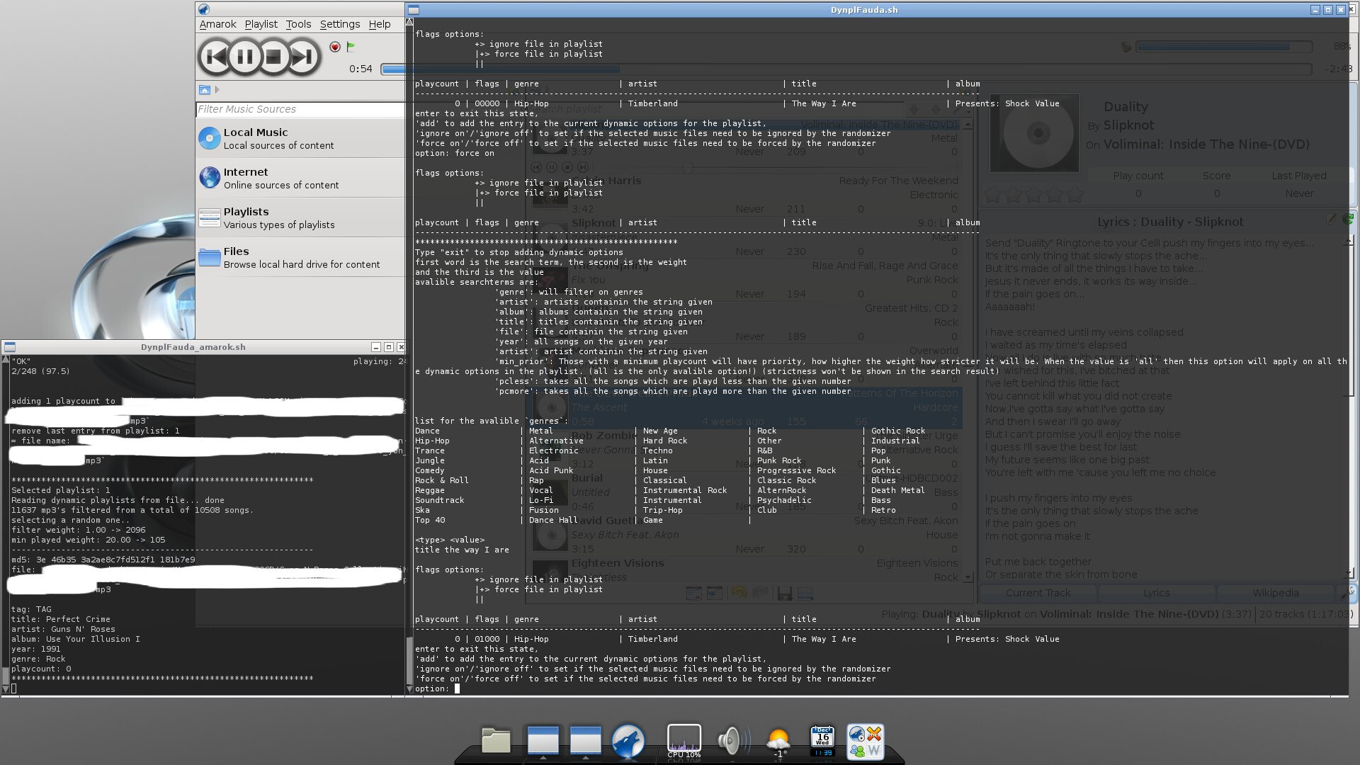
Task: Open the Amarok menu
Action: (x=217, y=24)
